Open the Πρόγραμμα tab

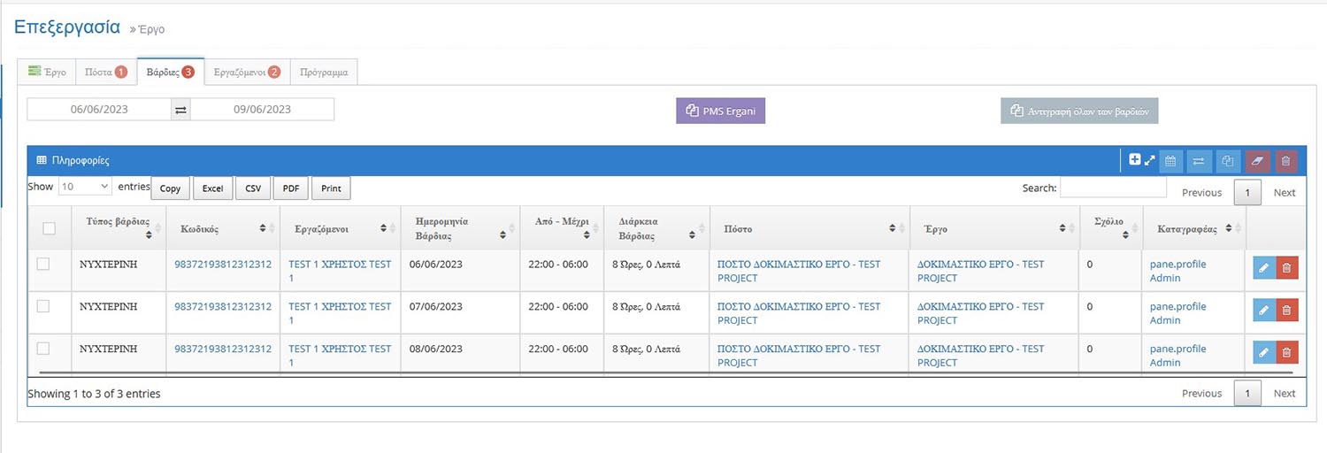coord(324,72)
